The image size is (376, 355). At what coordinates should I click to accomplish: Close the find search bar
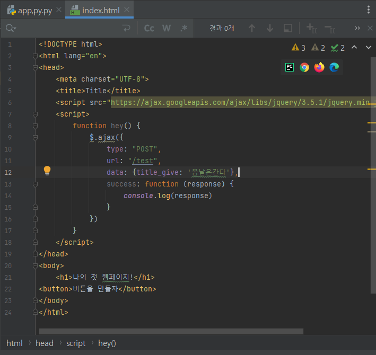click(x=370, y=28)
